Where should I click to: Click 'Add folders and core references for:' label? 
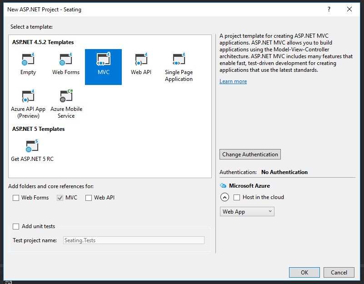pyautogui.click(x=51, y=186)
